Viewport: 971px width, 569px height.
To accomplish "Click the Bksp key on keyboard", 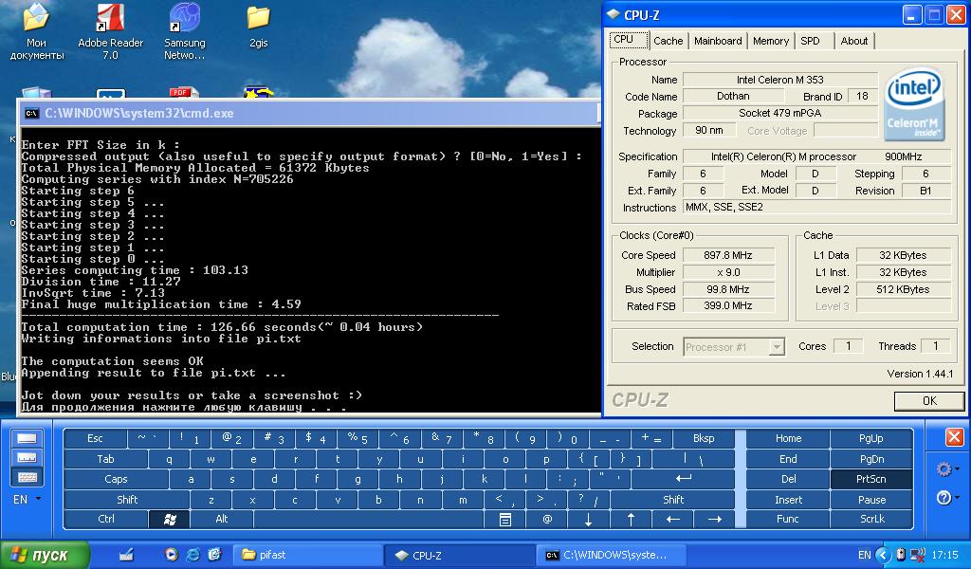I will [704, 438].
